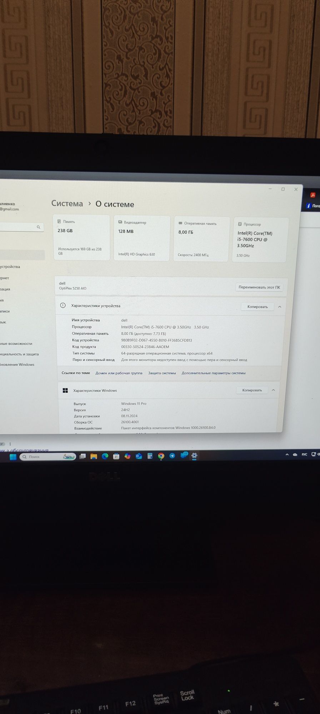Image resolution: width=320 pixels, height=714 pixels.
Task: Launch Copilot from the taskbar
Action: click(127, 456)
